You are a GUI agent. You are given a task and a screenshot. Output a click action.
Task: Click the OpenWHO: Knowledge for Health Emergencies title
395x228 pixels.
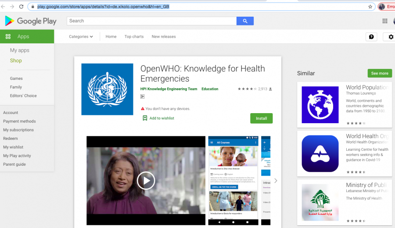coord(202,74)
